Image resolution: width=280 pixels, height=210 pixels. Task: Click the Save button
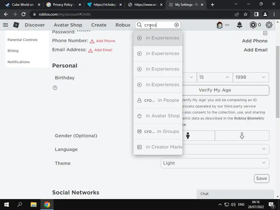point(262,178)
